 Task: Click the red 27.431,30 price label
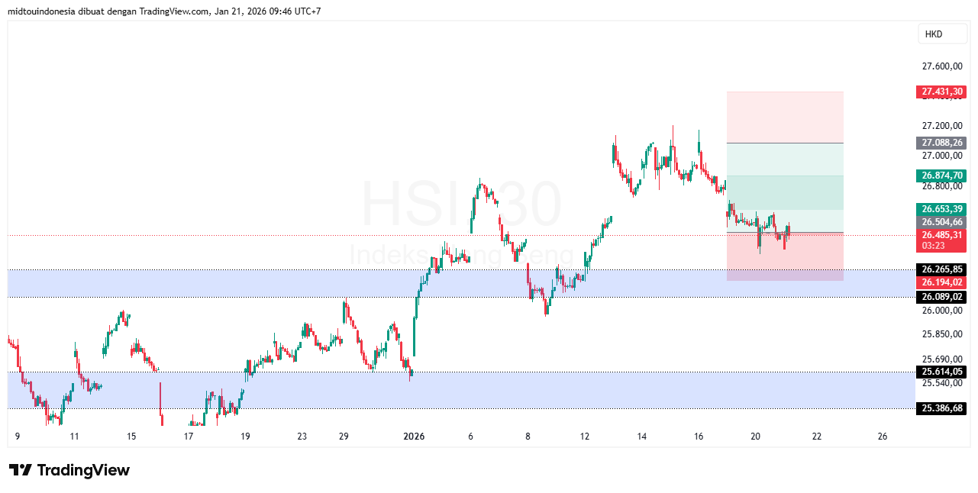(941, 92)
